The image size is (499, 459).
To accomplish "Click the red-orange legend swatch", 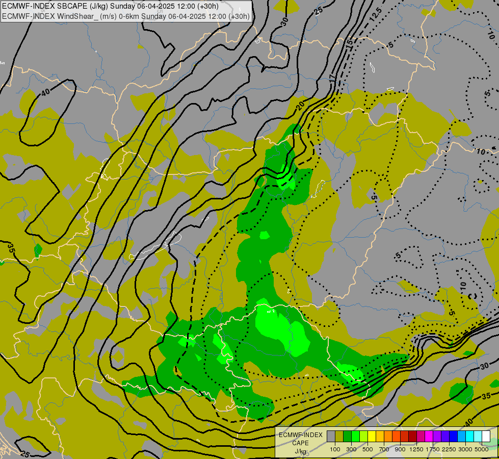I will tap(396, 436).
